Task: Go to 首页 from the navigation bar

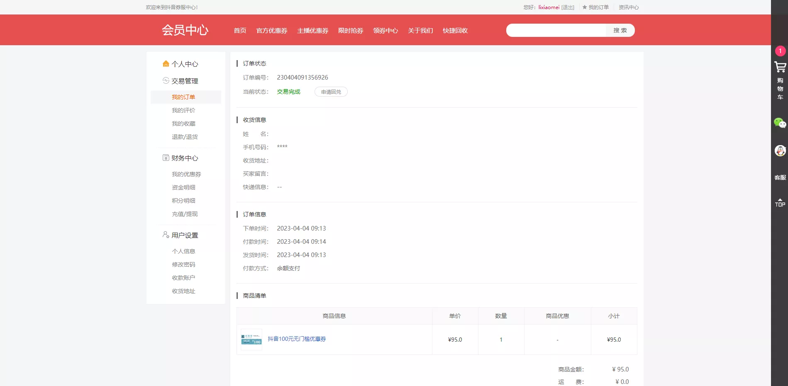Action: click(x=240, y=30)
